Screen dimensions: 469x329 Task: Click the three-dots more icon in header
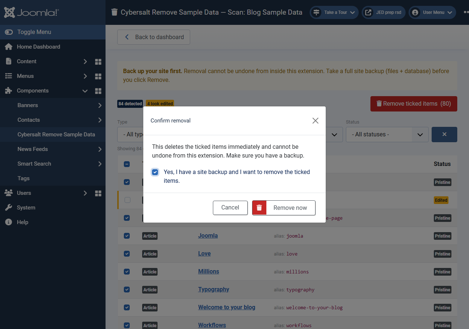pyautogui.click(x=466, y=12)
